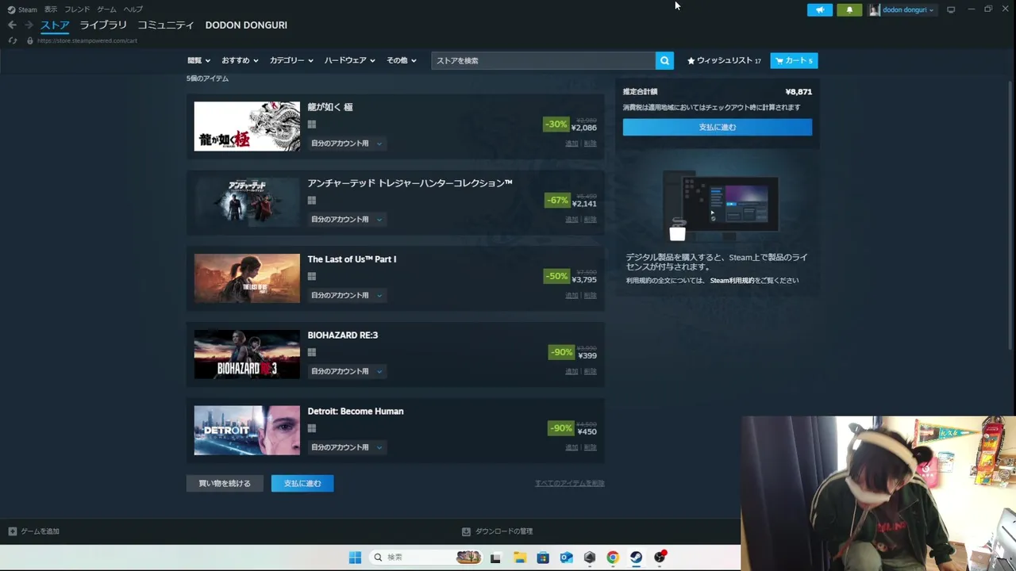
Task: Click 追加 for 龍が如く 極
Action: click(x=571, y=144)
